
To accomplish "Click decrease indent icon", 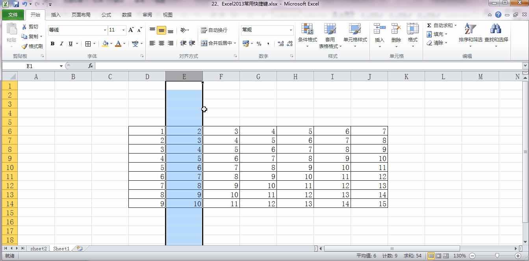I will coord(183,43).
